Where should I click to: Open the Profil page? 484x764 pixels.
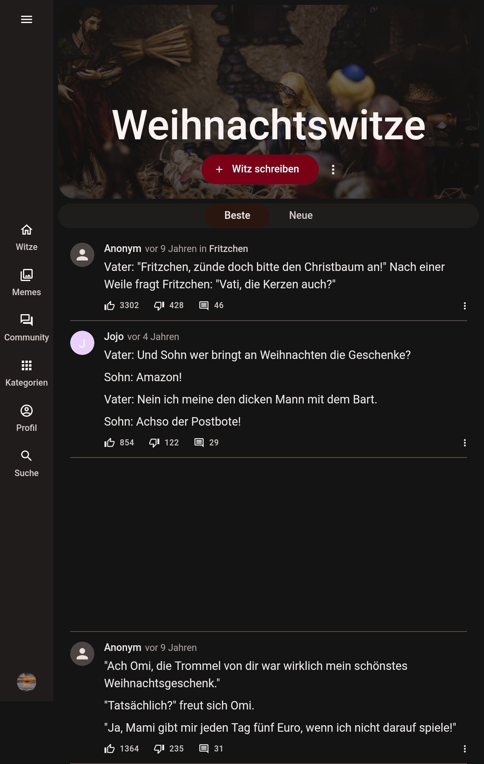point(27,418)
